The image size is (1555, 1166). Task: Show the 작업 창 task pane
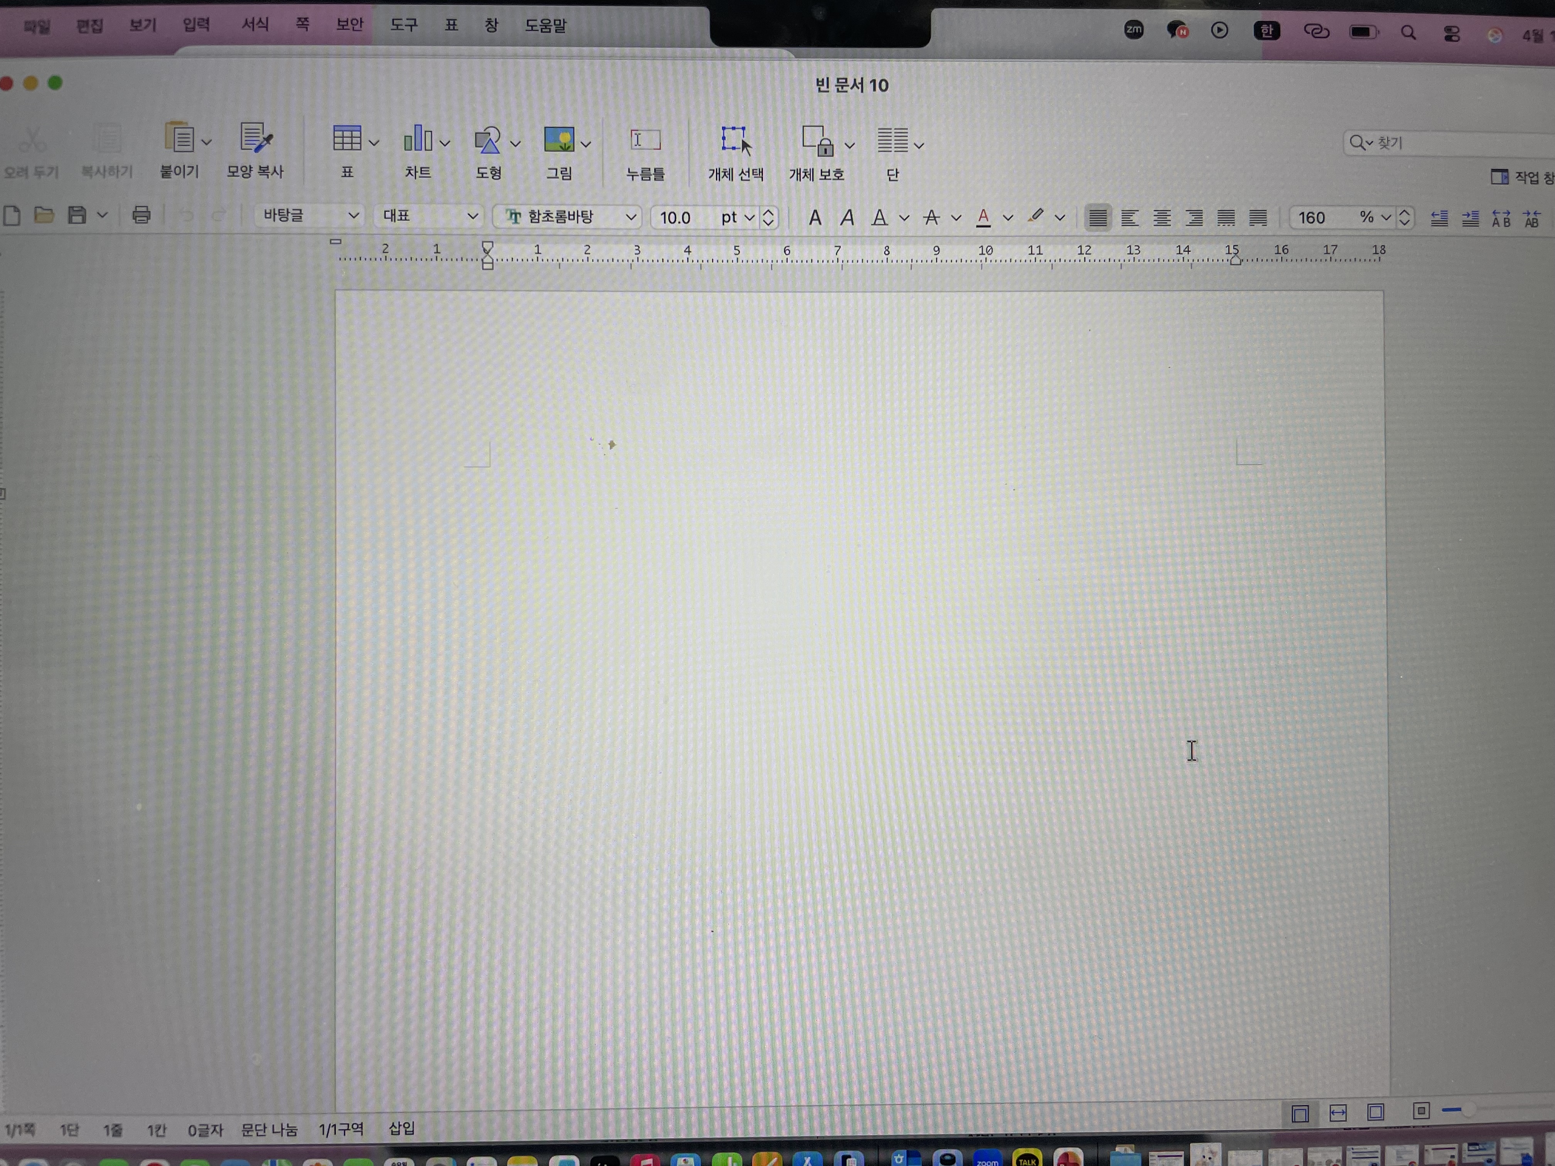[x=1523, y=177]
